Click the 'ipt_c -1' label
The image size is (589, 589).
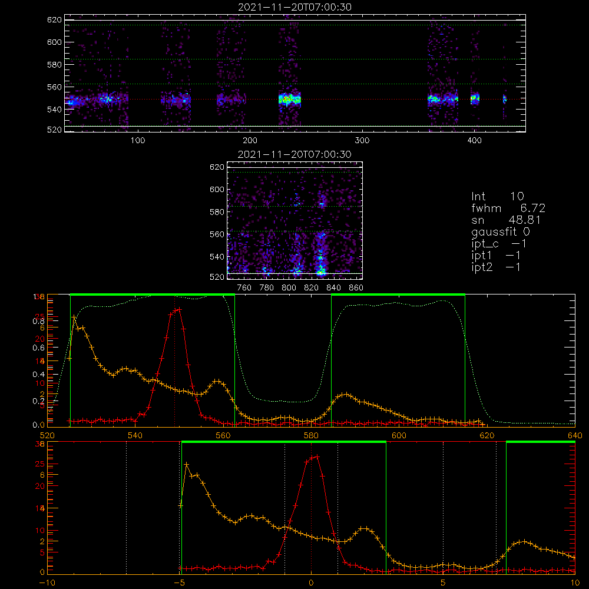tap(499, 244)
